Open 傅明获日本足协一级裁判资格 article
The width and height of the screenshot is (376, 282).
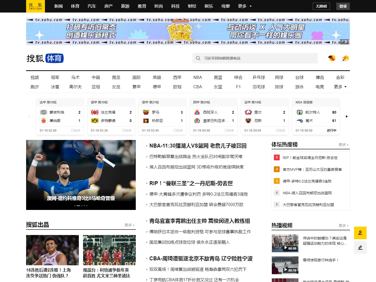pyautogui.click(x=200, y=232)
